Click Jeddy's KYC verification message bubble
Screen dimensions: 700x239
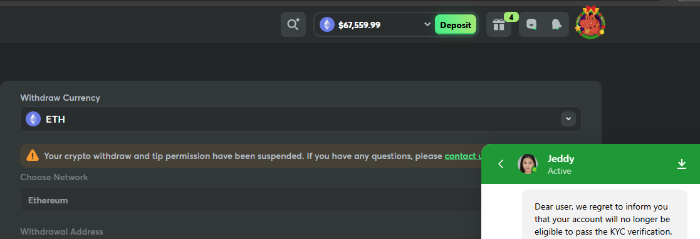(x=605, y=215)
